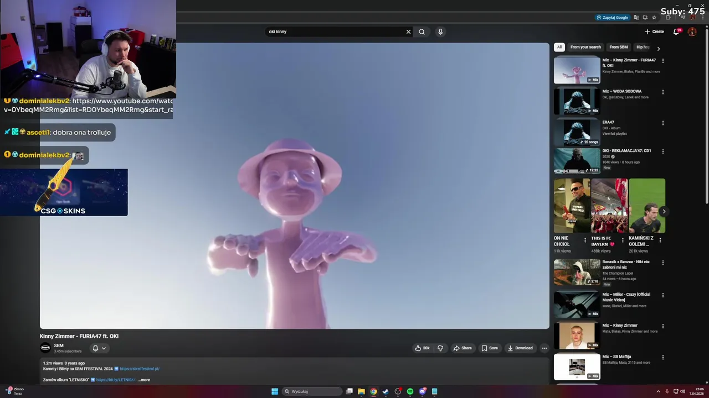The image size is (709, 398).
Task: Select the All filter chip
Action: (x=559, y=47)
